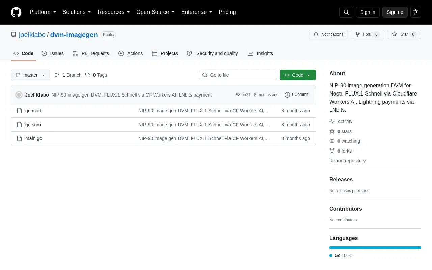Click the 0 stars link
Viewport: 432px width, 270px height.
click(341, 131)
